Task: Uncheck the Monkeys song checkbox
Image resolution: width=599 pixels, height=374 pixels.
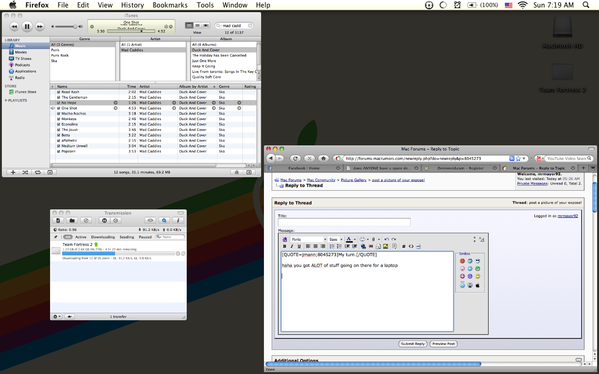Action: click(x=58, y=119)
